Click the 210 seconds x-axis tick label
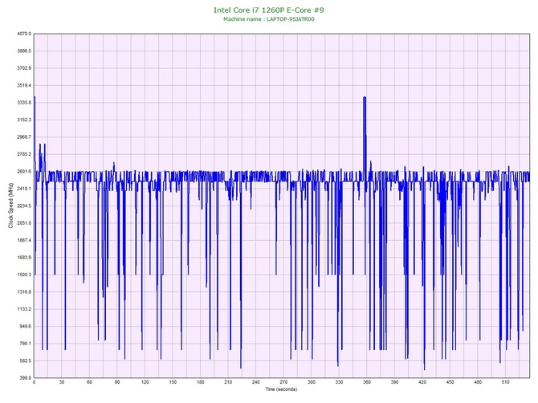 tap(228, 382)
